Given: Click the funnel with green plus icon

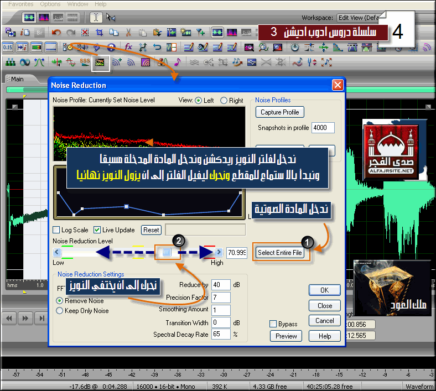Looking at the screenshot, I should tap(200, 33).
